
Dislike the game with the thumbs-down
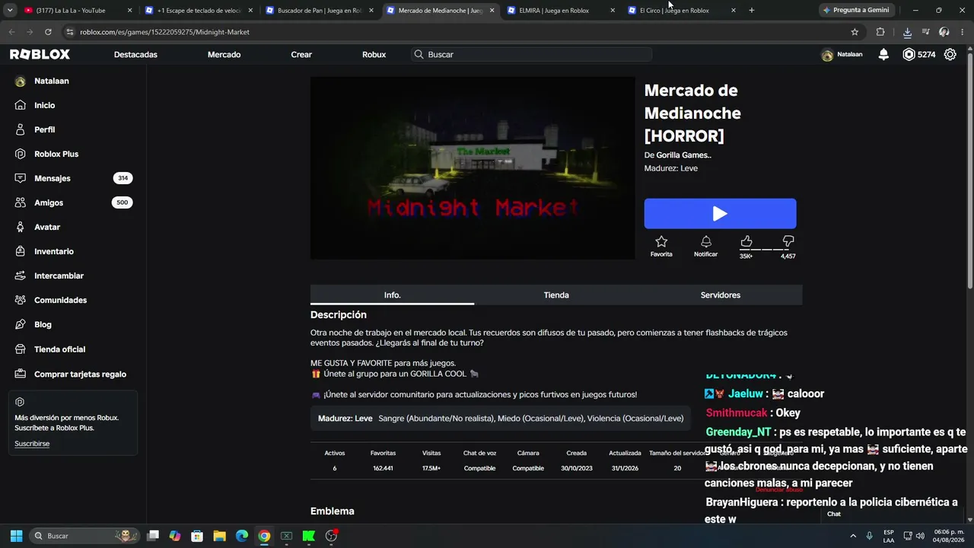(788, 241)
